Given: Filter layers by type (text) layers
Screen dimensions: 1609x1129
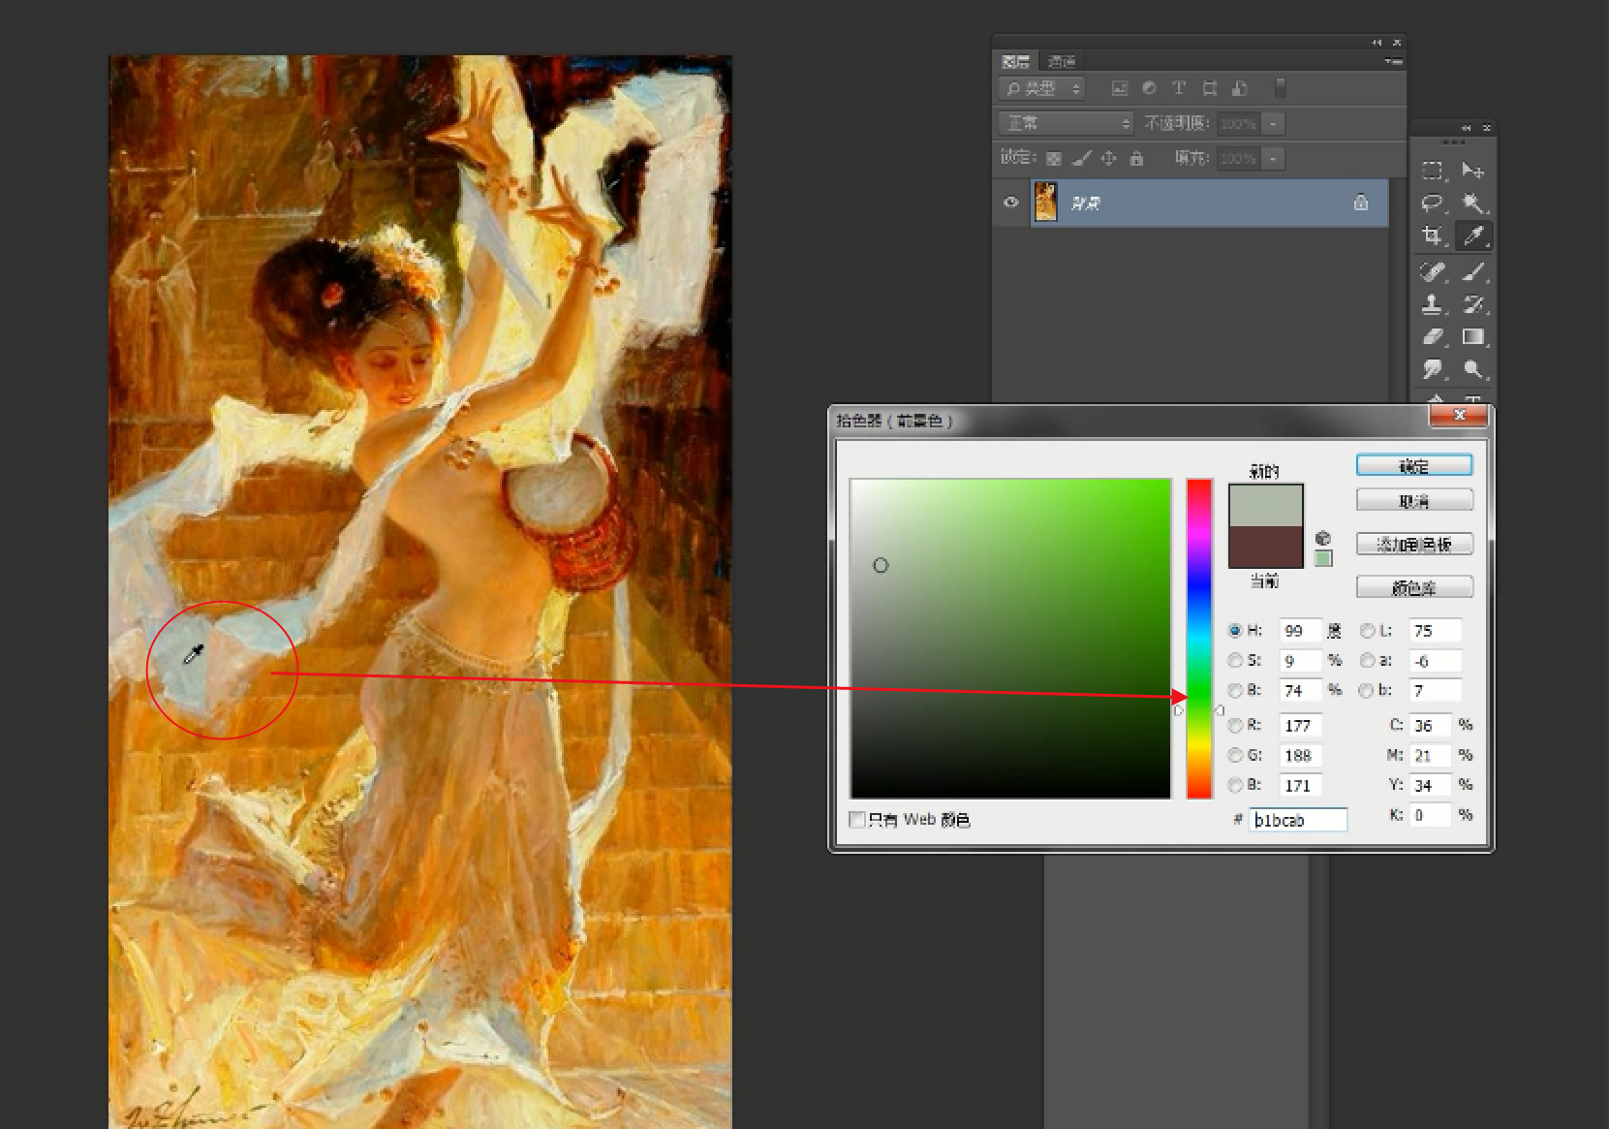Looking at the screenshot, I should [1179, 88].
